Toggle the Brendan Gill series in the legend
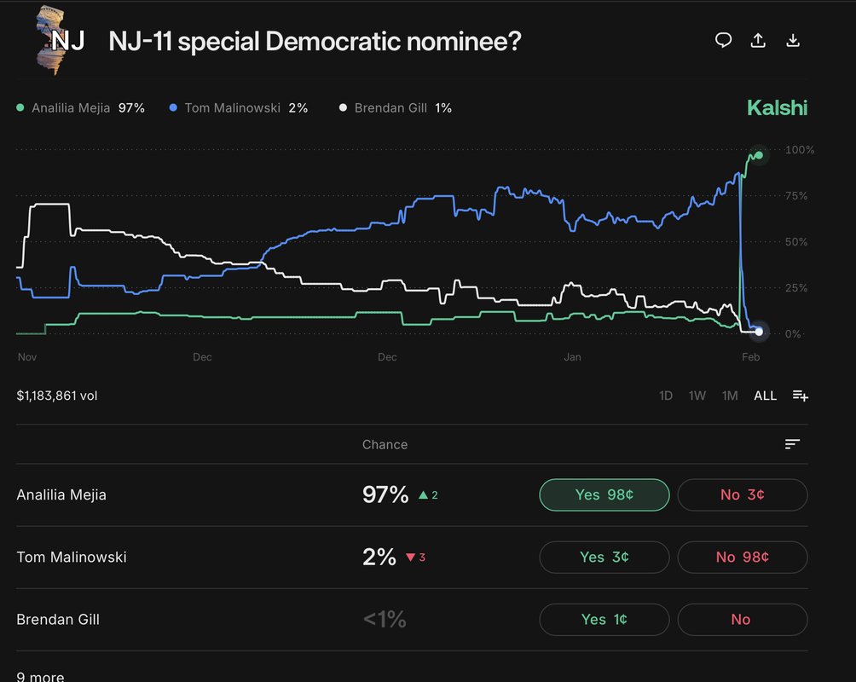 (384, 107)
